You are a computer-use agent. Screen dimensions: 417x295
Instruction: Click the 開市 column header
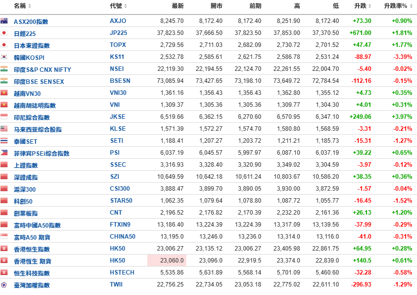(216, 6)
